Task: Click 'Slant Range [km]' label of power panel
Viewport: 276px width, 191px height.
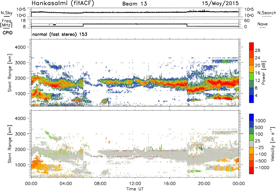Action: (10, 73)
